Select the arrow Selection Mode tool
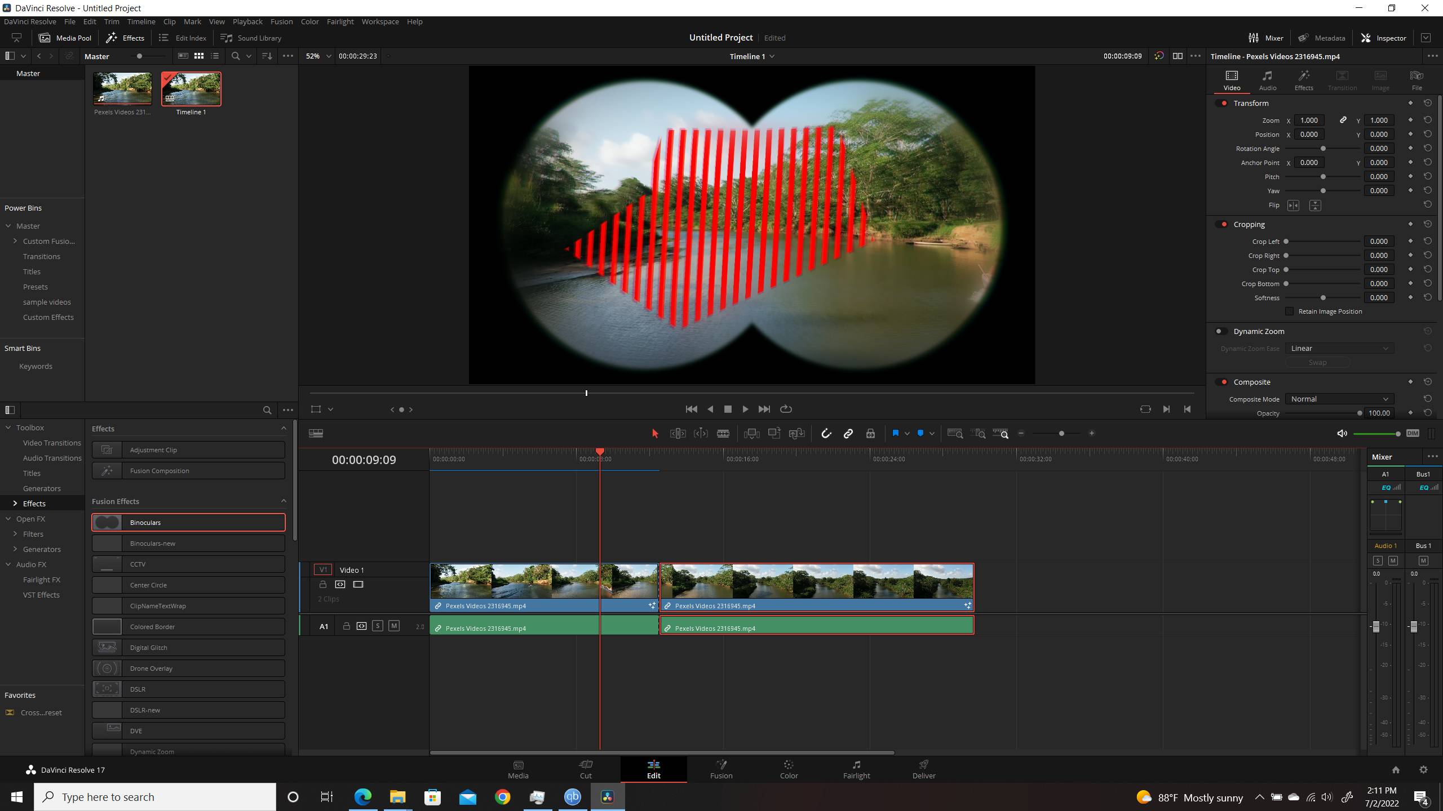 [654, 433]
